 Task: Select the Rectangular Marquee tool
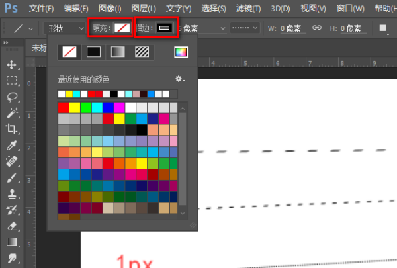(x=11, y=81)
